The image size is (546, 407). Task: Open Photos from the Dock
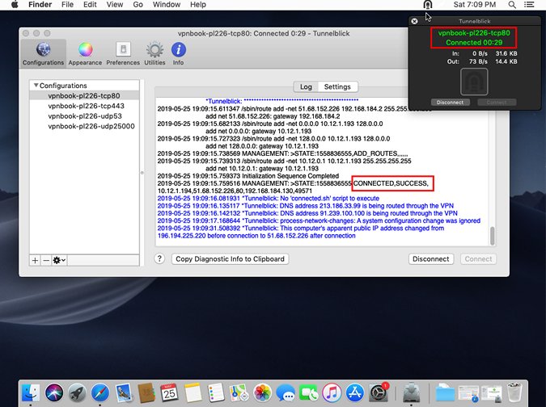pyautogui.click(x=262, y=393)
